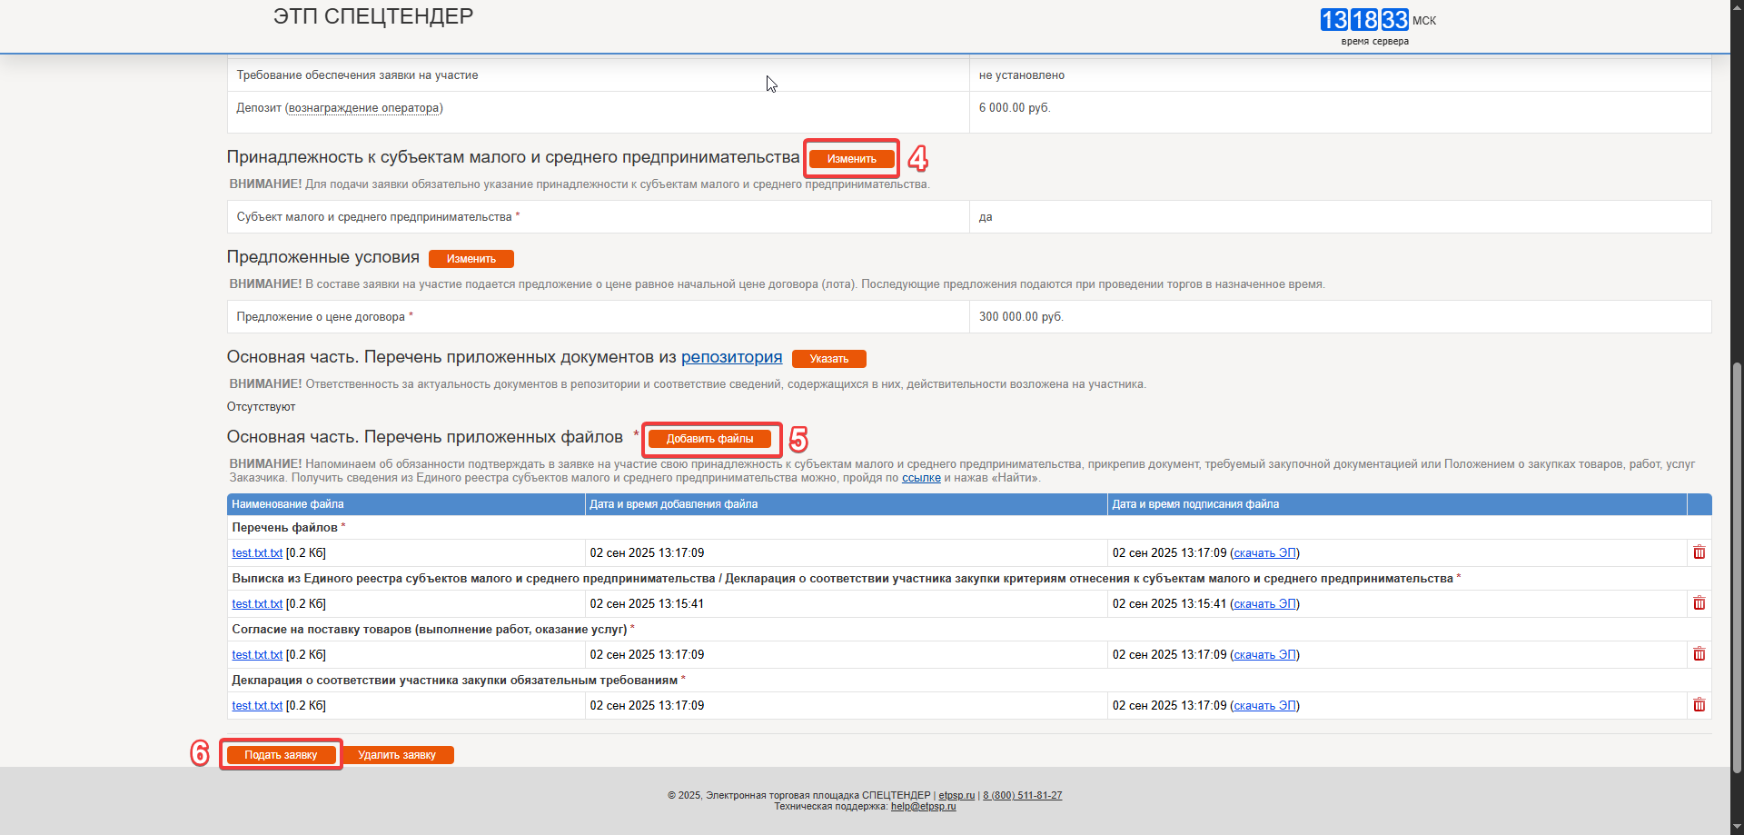Download signature for Перечень файлов file
1744x835 pixels.
(x=1264, y=553)
